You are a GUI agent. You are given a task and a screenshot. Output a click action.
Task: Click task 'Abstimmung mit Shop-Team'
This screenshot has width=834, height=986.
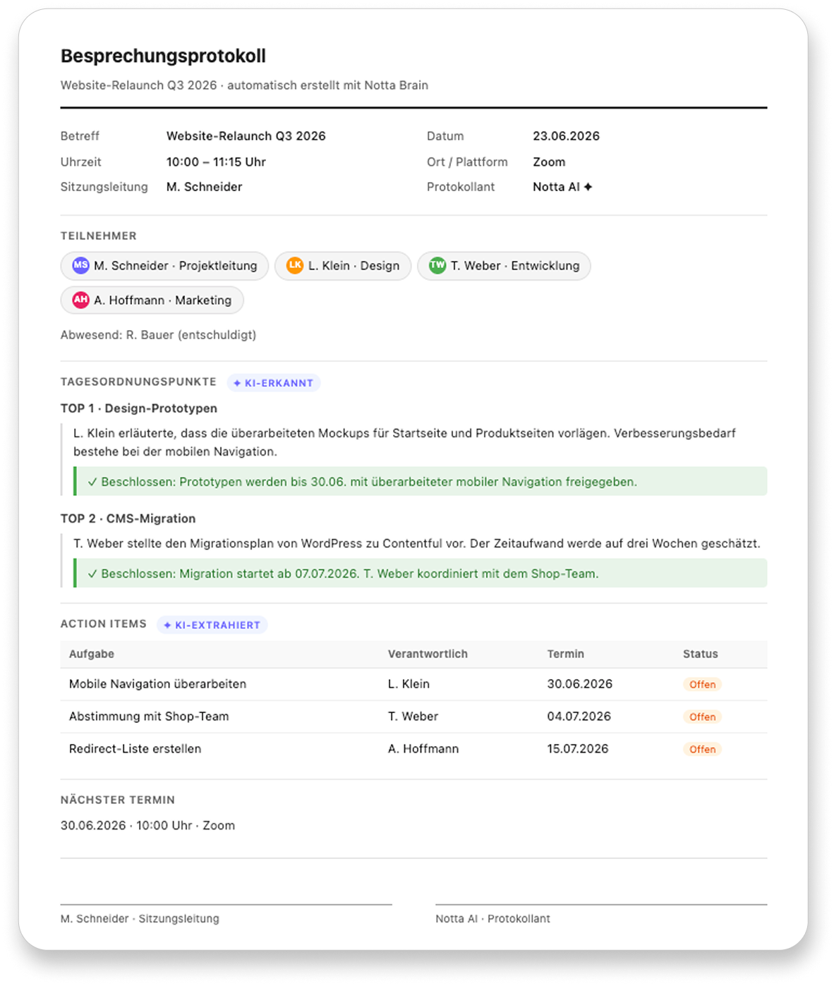(149, 717)
